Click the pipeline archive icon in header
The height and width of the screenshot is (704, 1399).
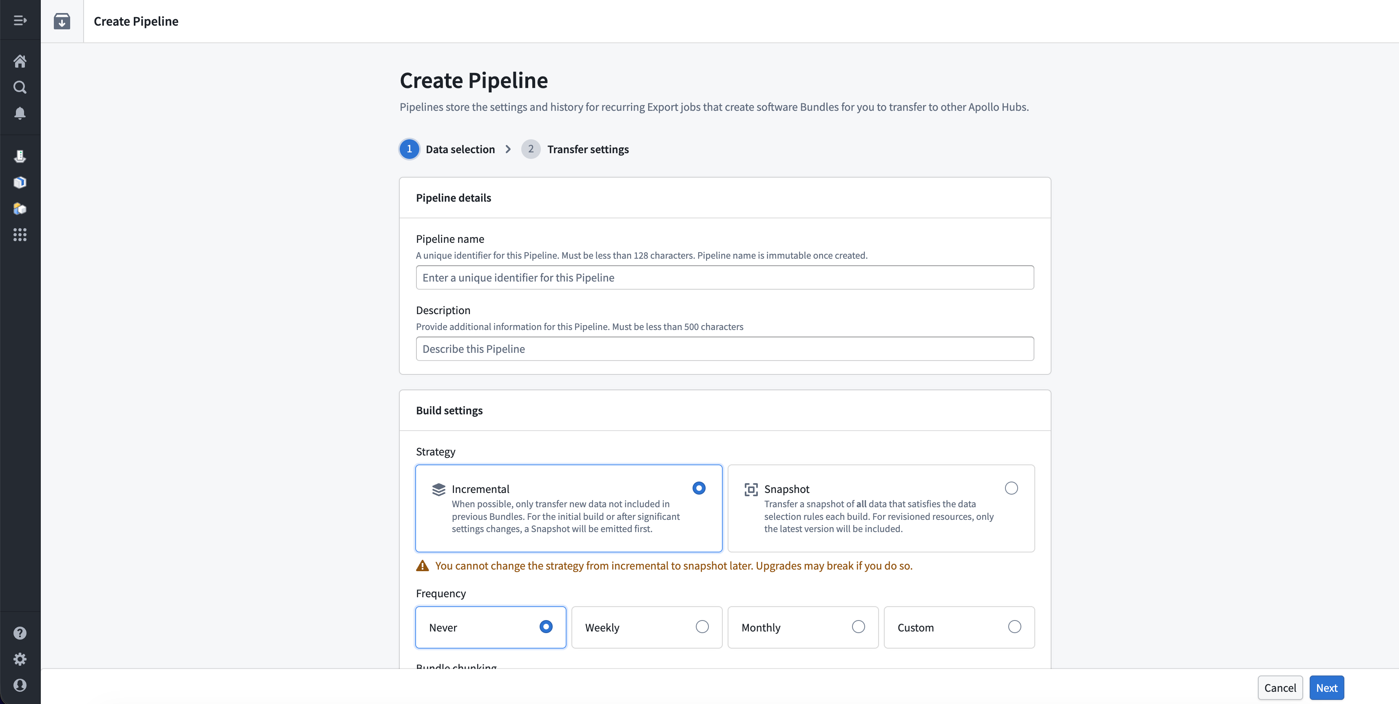pyautogui.click(x=62, y=21)
